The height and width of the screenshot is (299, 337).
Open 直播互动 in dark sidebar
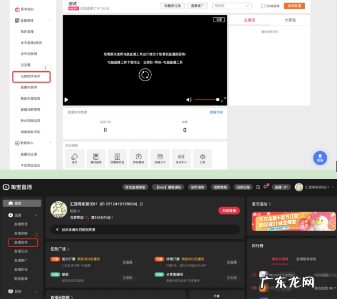(21, 251)
